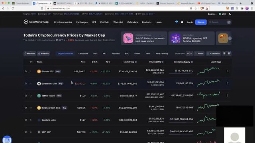255x143 pixels.
Task: Click the Portfolio filter button
Action: click(43, 54)
